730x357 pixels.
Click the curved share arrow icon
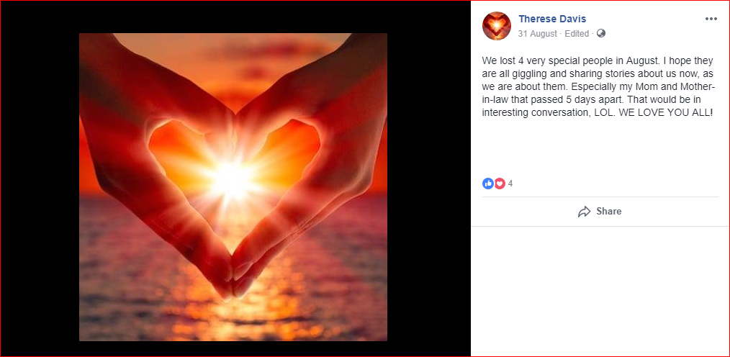coord(585,212)
